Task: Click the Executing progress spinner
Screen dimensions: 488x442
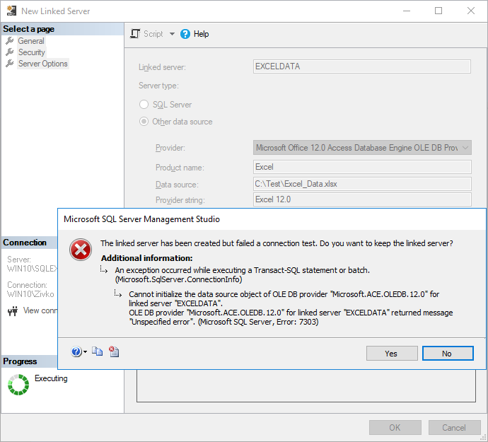Action: point(18,385)
